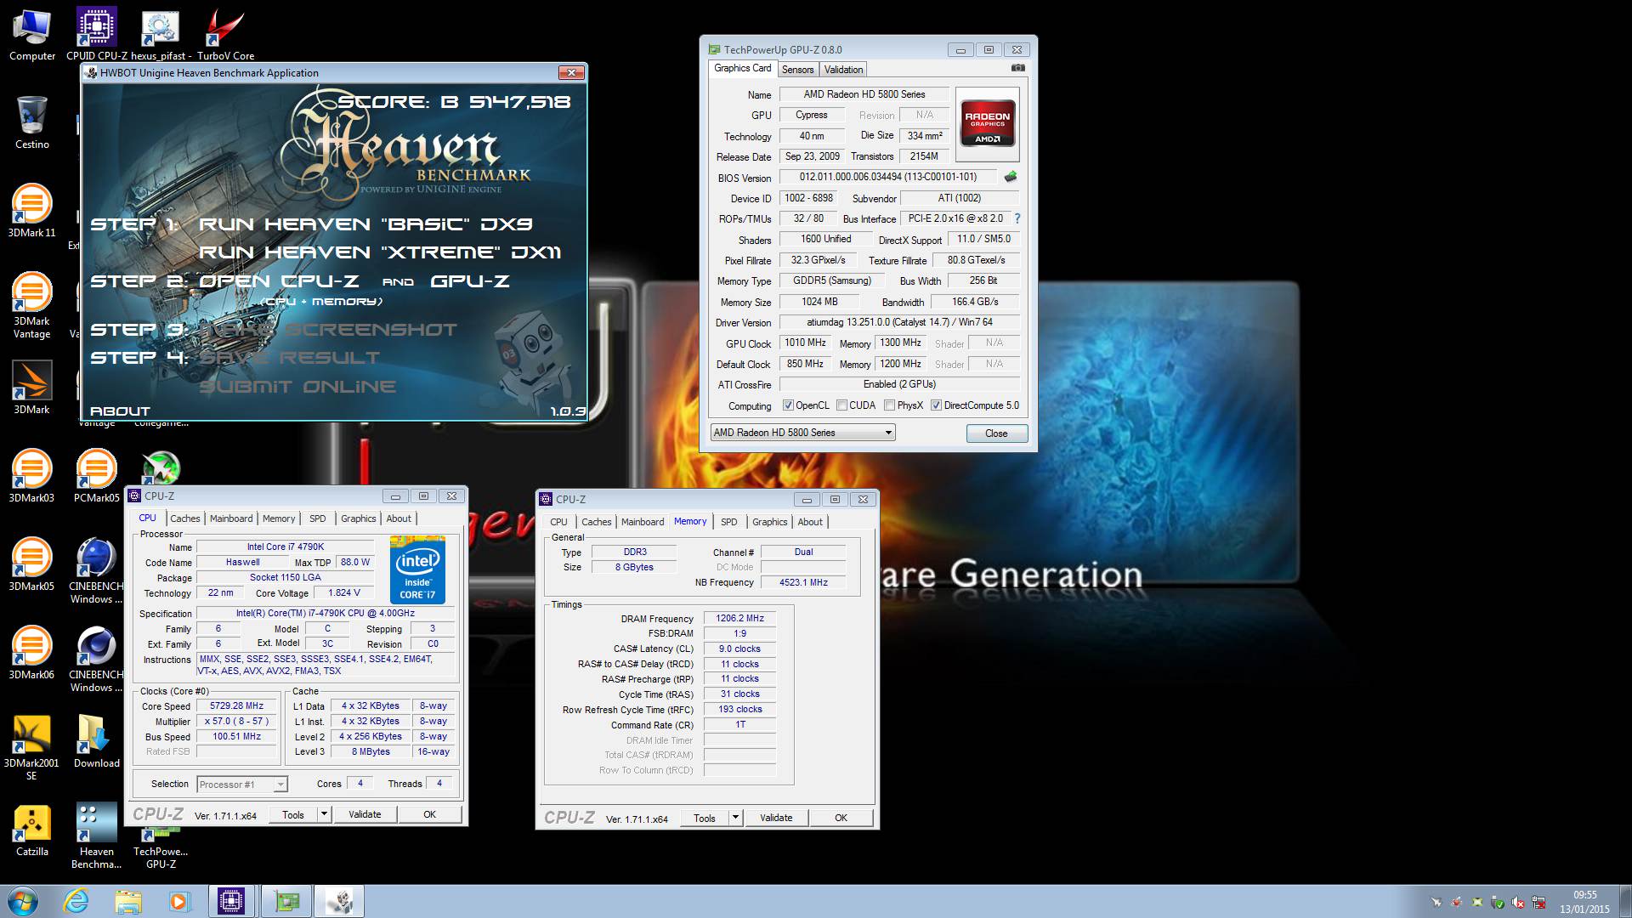Click Run Heaven "Basic" DX9 link
The height and width of the screenshot is (918, 1632).
(x=365, y=224)
